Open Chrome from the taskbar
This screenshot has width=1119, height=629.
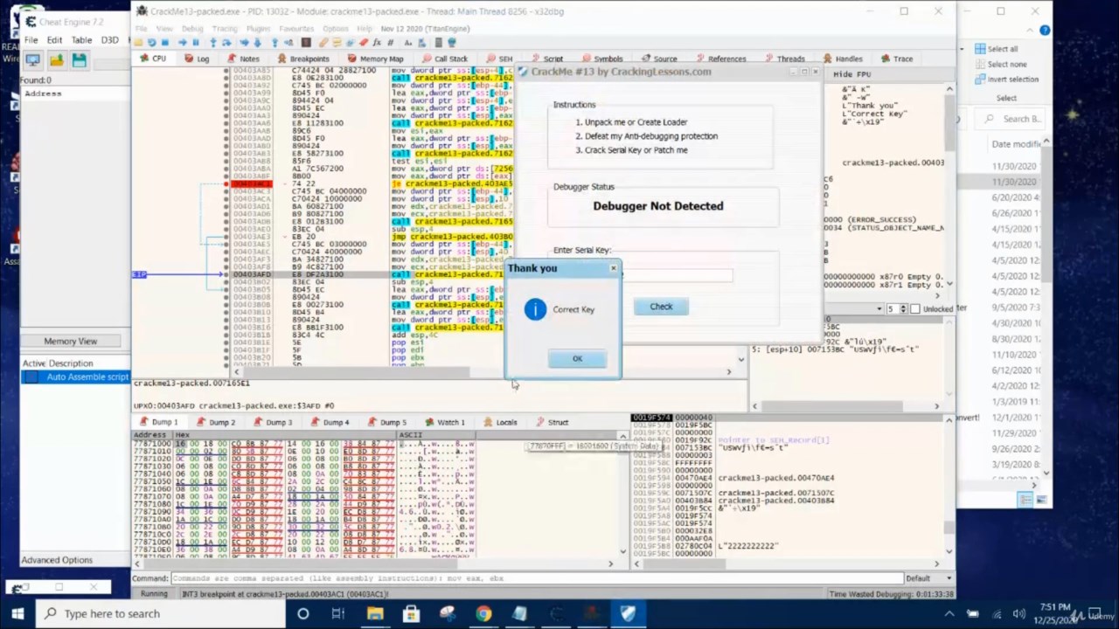point(483,613)
